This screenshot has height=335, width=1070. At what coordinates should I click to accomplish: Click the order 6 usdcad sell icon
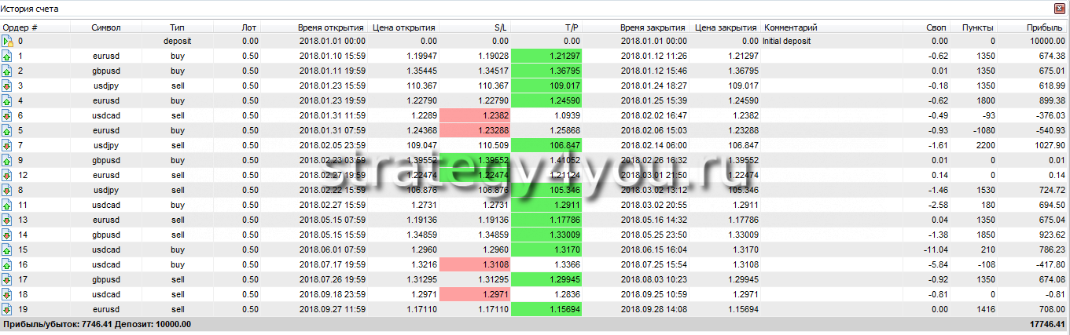8,115
